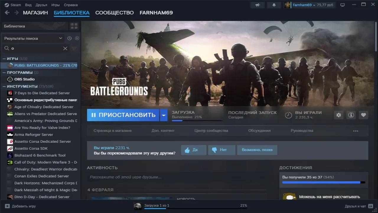Viewport: 378px width, 213px height.
Task: Open Доп. контент link
Action: pyautogui.click(x=163, y=130)
